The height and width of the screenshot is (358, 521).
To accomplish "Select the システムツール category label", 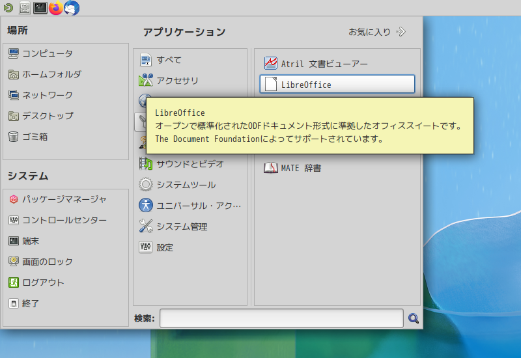I will (186, 185).
